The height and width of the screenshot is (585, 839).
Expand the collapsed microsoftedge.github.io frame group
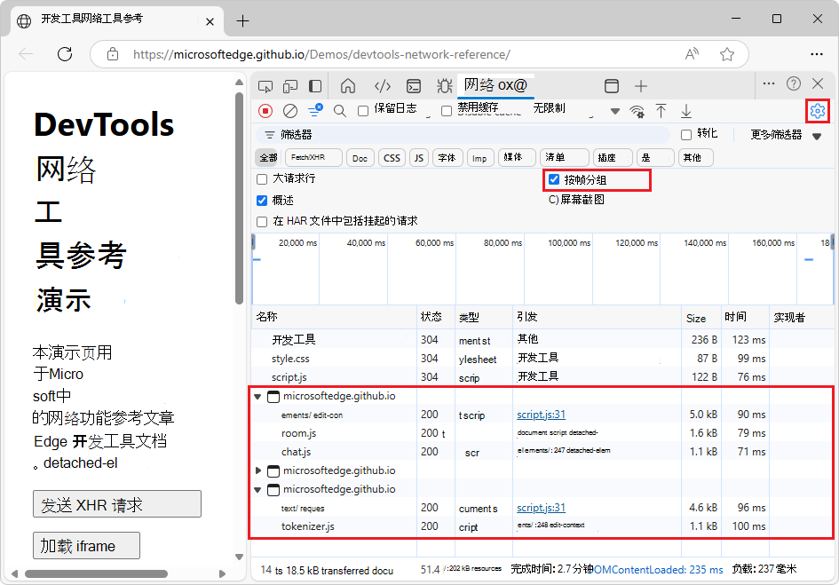point(257,470)
